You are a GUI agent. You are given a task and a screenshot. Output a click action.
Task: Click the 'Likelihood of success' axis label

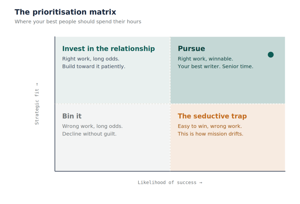coord(170,182)
